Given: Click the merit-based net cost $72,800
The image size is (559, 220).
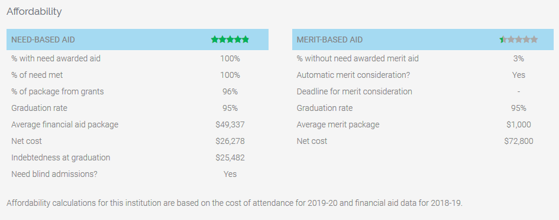Looking at the screenshot, I should click(x=519, y=141).
